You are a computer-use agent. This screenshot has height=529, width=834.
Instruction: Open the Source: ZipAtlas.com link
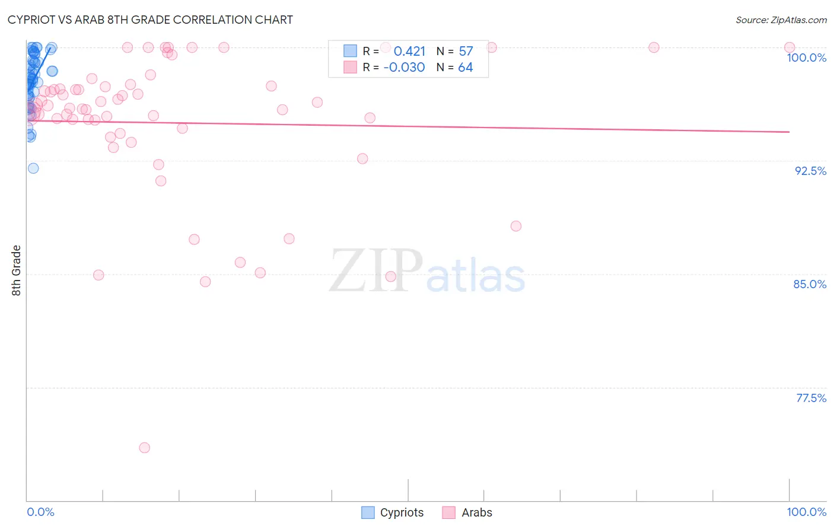pos(781,20)
